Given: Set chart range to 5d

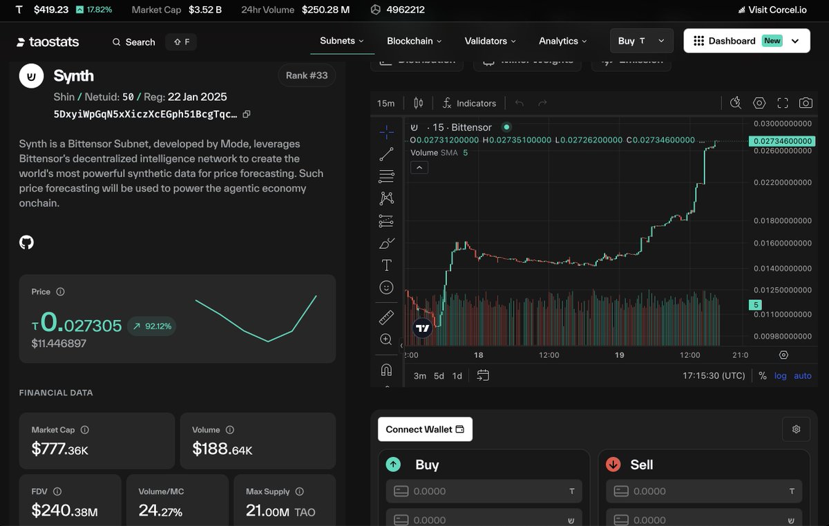Looking at the screenshot, I should point(439,376).
